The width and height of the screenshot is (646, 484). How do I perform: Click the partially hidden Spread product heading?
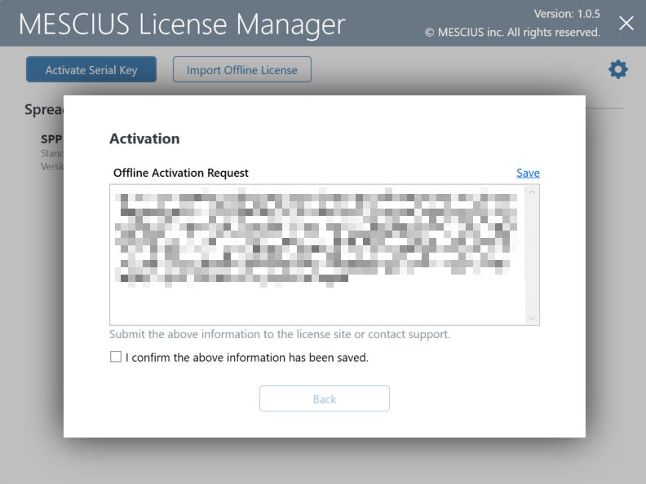click(44, 110)
